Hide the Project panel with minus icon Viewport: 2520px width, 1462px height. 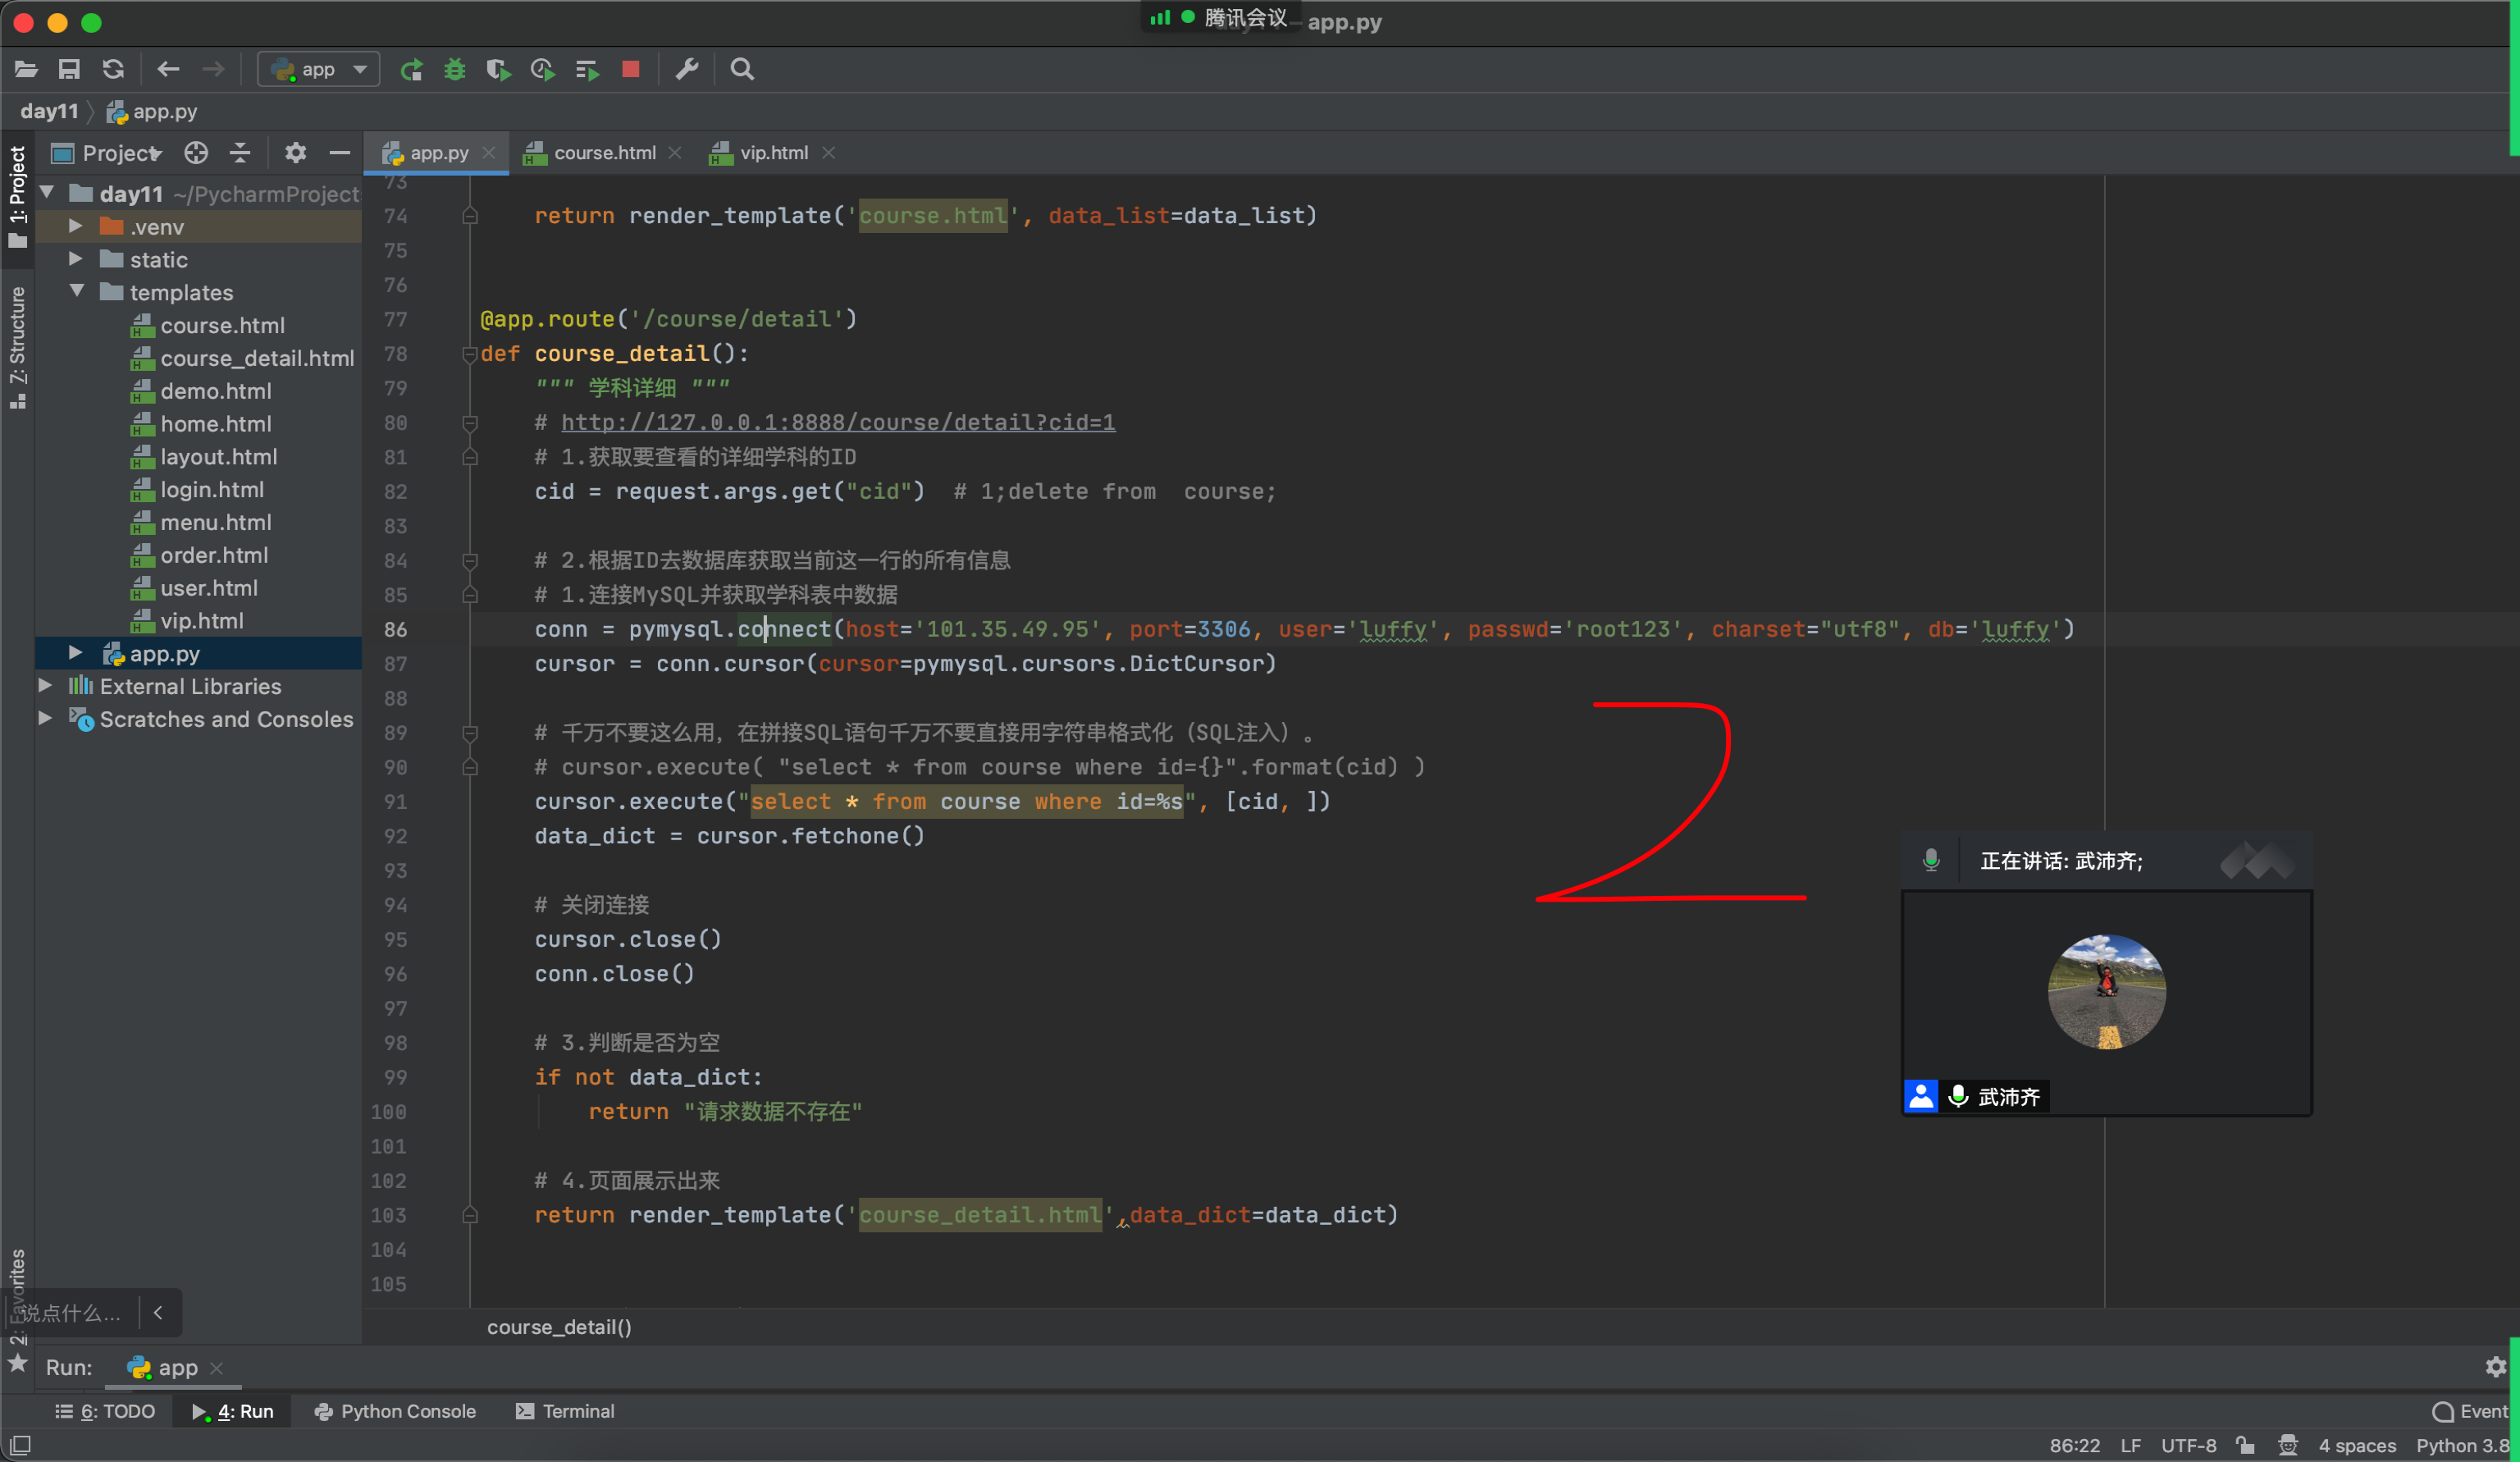340,153
